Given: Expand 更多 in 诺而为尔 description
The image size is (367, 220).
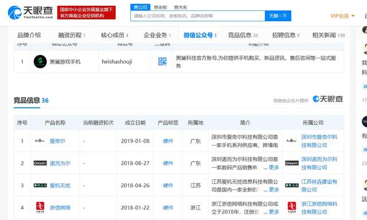Looking at the screenshot, I should 274,167.
